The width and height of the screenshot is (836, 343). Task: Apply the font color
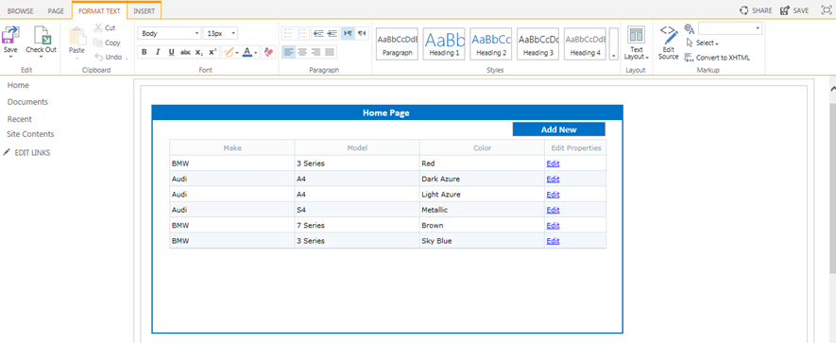[247, 52]
